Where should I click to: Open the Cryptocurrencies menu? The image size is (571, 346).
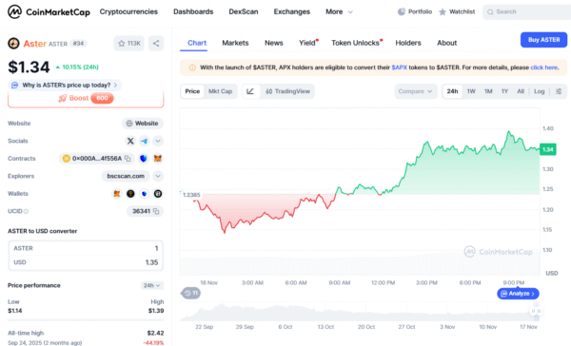click(x=128, y=11)
